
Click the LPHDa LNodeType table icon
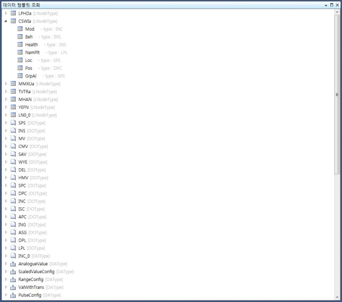[13, 13]
